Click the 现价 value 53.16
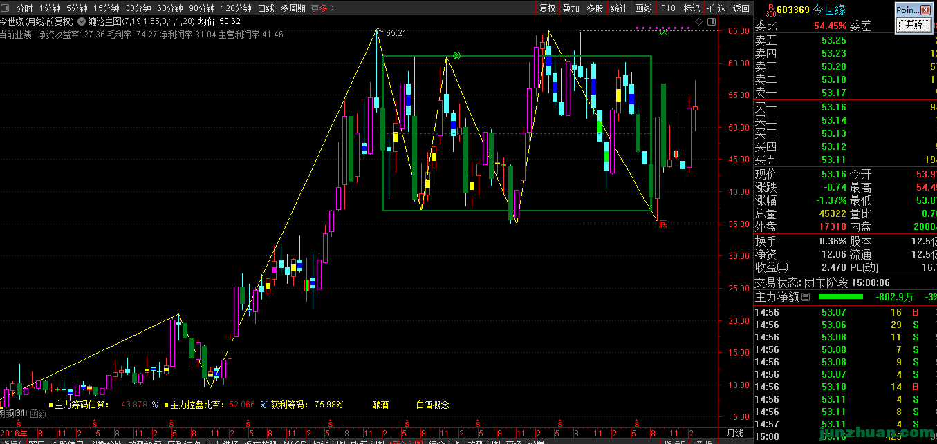The image size is (937, 444). [x=834, y=174]
